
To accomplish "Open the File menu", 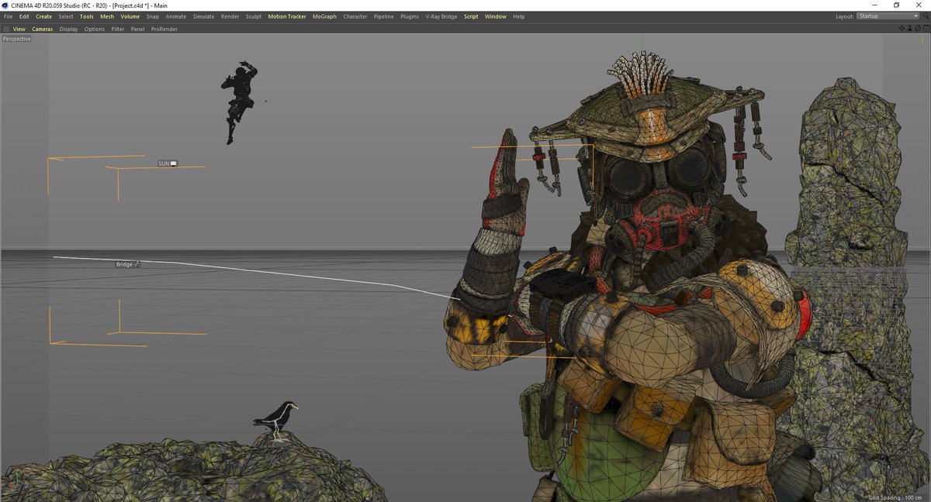I will point(8,16).
